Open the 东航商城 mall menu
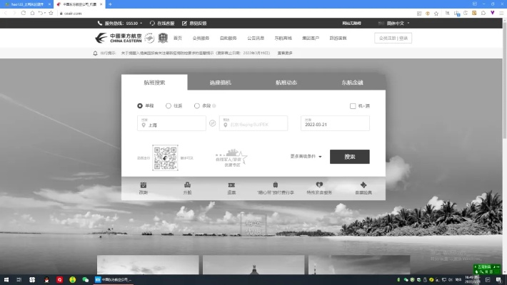The width and height of the screenshot is (507, 285). [283, 38]
